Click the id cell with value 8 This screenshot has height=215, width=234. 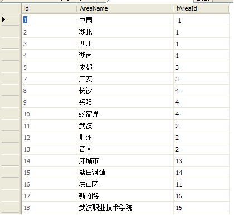(x=49, y=91)
